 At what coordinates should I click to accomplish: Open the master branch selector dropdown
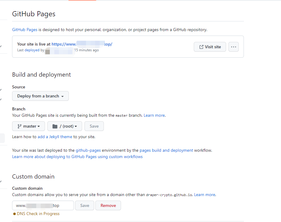click(x=28, y=126)
